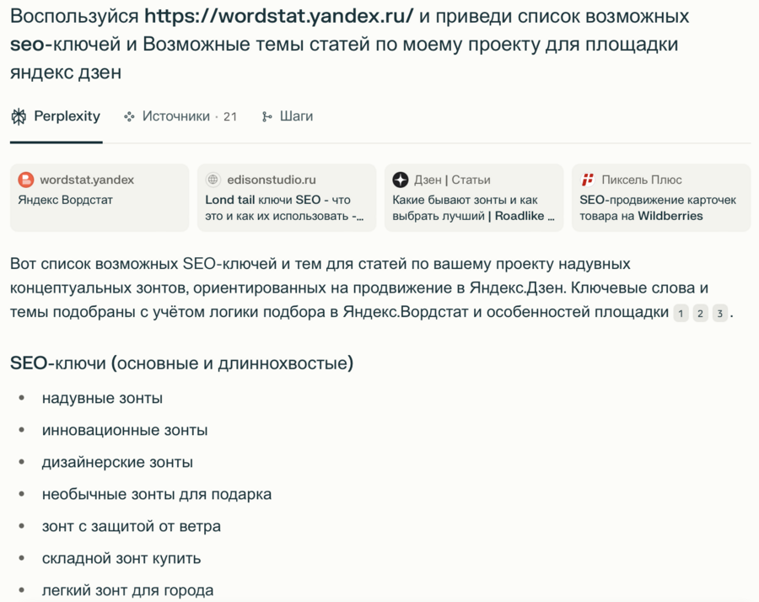Open the Wildberries SEO-продвижение source card
Screen dimensions: 759x602
pos(661,207)
